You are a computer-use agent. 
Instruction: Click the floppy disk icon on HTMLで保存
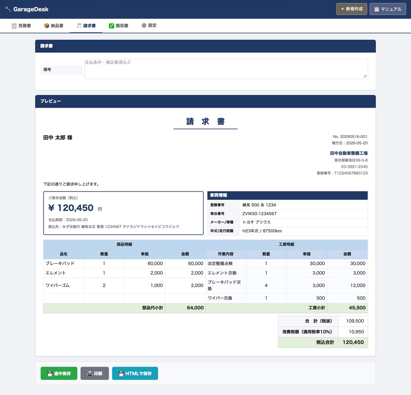click(x=121, y=373)
